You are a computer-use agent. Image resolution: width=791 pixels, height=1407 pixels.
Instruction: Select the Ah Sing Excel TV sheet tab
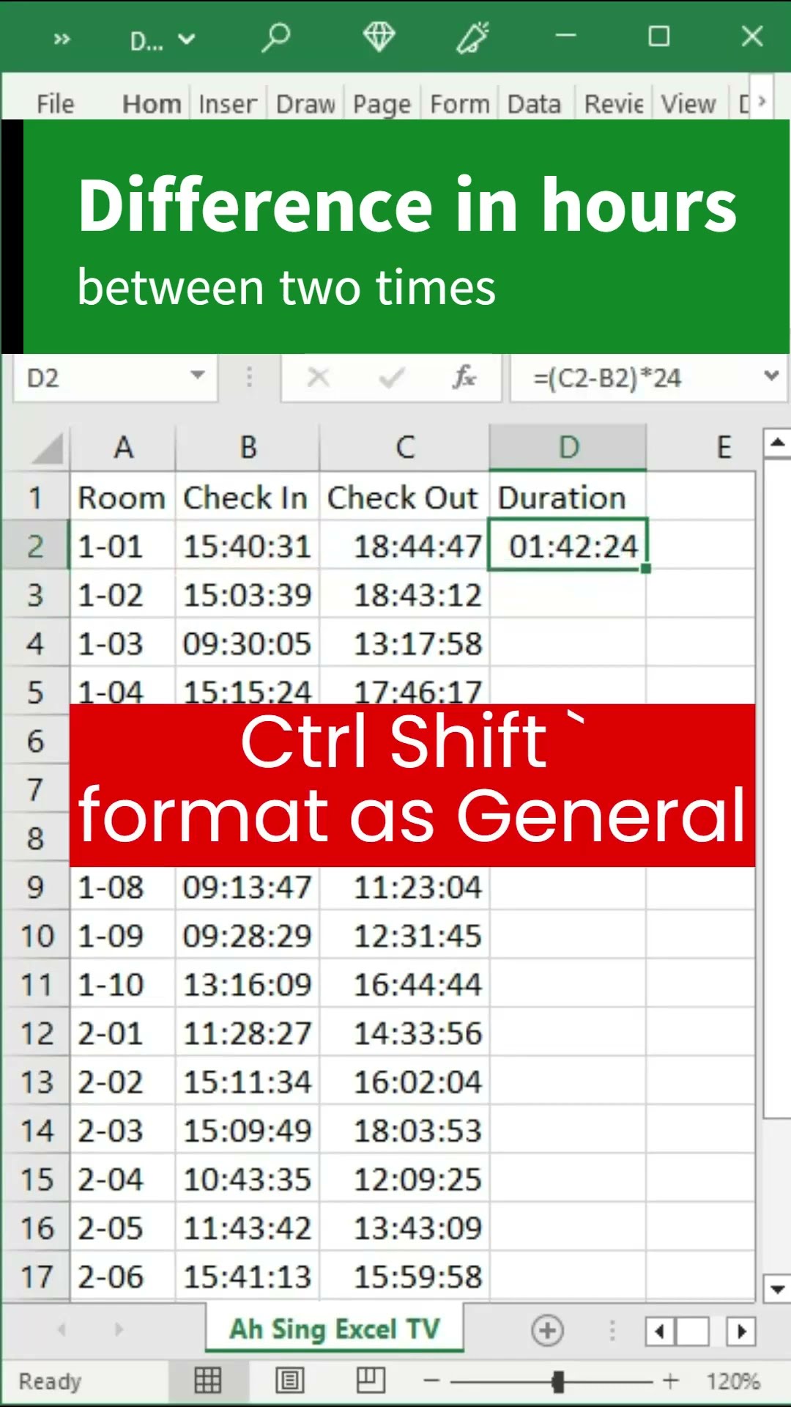pyautogui.click(x=335, y=1329)
